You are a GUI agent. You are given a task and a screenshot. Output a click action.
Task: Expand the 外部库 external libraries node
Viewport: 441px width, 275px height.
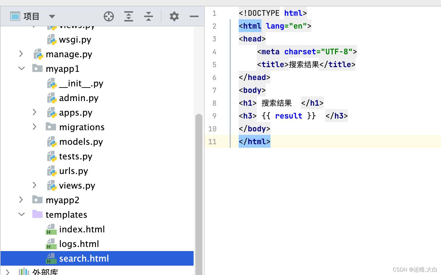[x=8, y=272]
